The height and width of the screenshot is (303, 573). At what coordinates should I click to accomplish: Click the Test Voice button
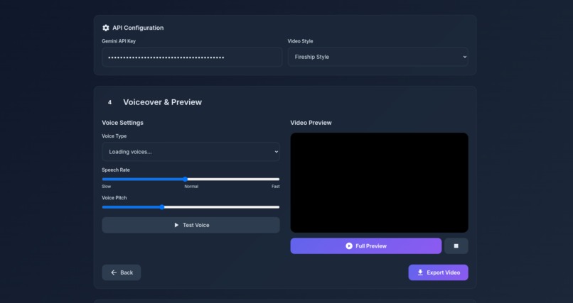tap(191, 225)
